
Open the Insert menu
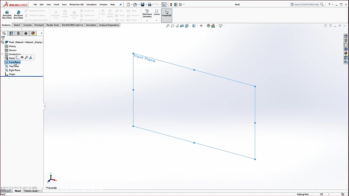click(56, 4)
